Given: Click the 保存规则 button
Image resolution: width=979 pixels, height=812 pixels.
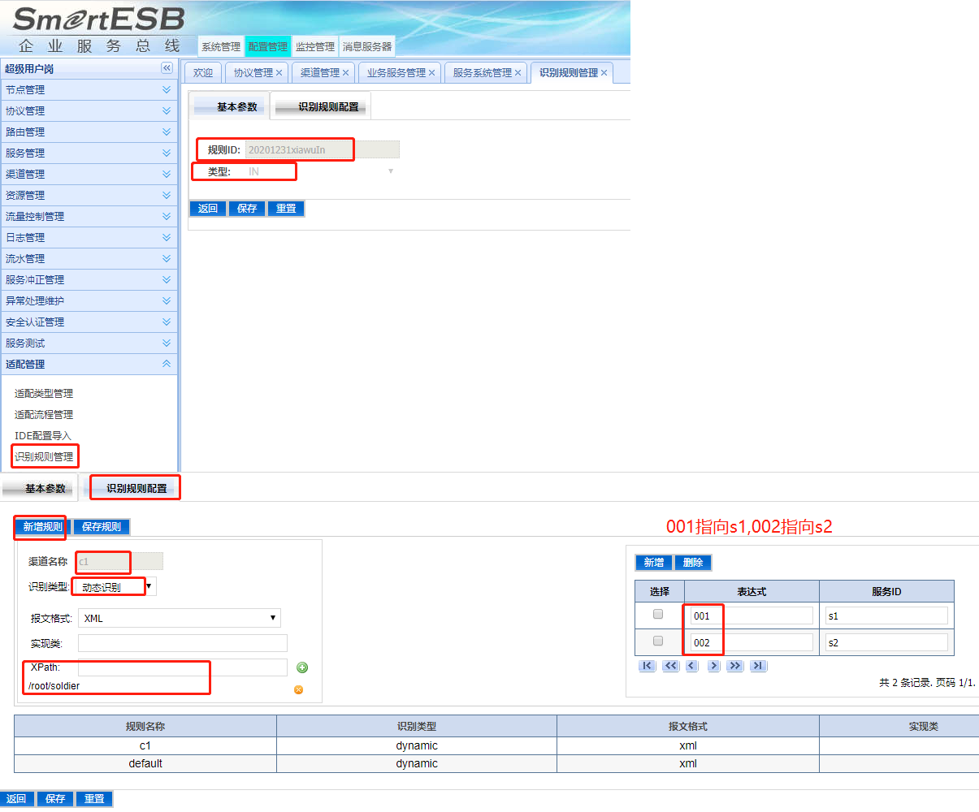Looking at the screenshot, I should point(102,527).
